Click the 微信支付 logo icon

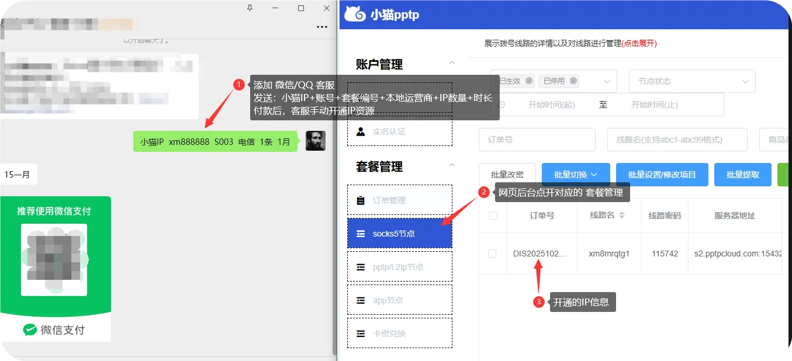[x=30, y=330]
